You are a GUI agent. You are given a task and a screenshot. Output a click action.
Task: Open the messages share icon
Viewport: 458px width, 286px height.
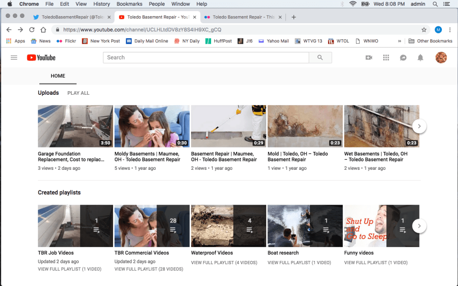[403, 58]
